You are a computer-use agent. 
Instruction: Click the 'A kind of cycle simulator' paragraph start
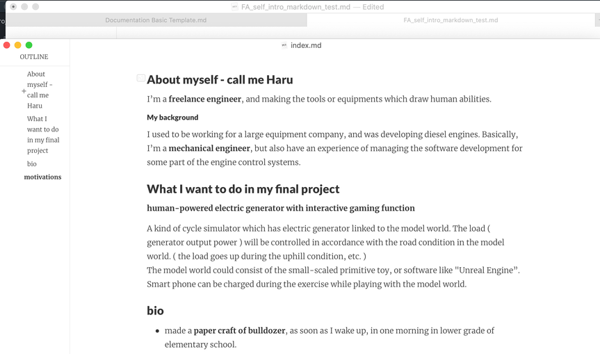pyautogui.click(x=193, y=229)
